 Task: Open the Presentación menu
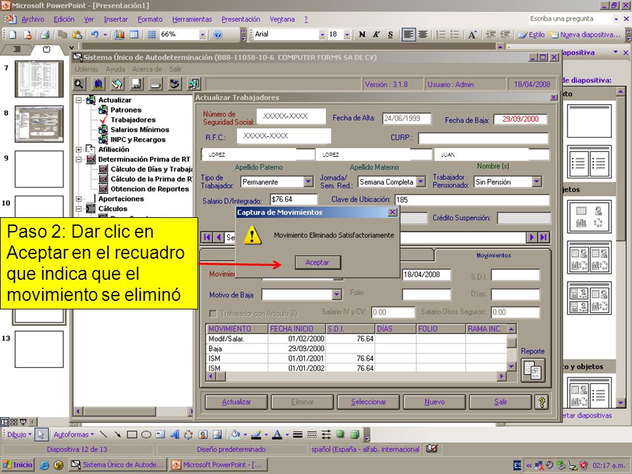point(241,19)
